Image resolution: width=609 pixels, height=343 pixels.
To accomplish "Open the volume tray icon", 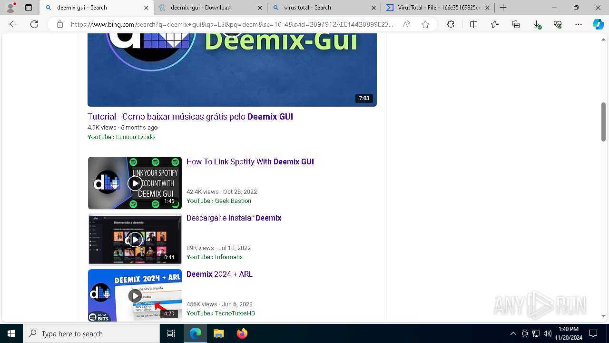I will point(548,333).
